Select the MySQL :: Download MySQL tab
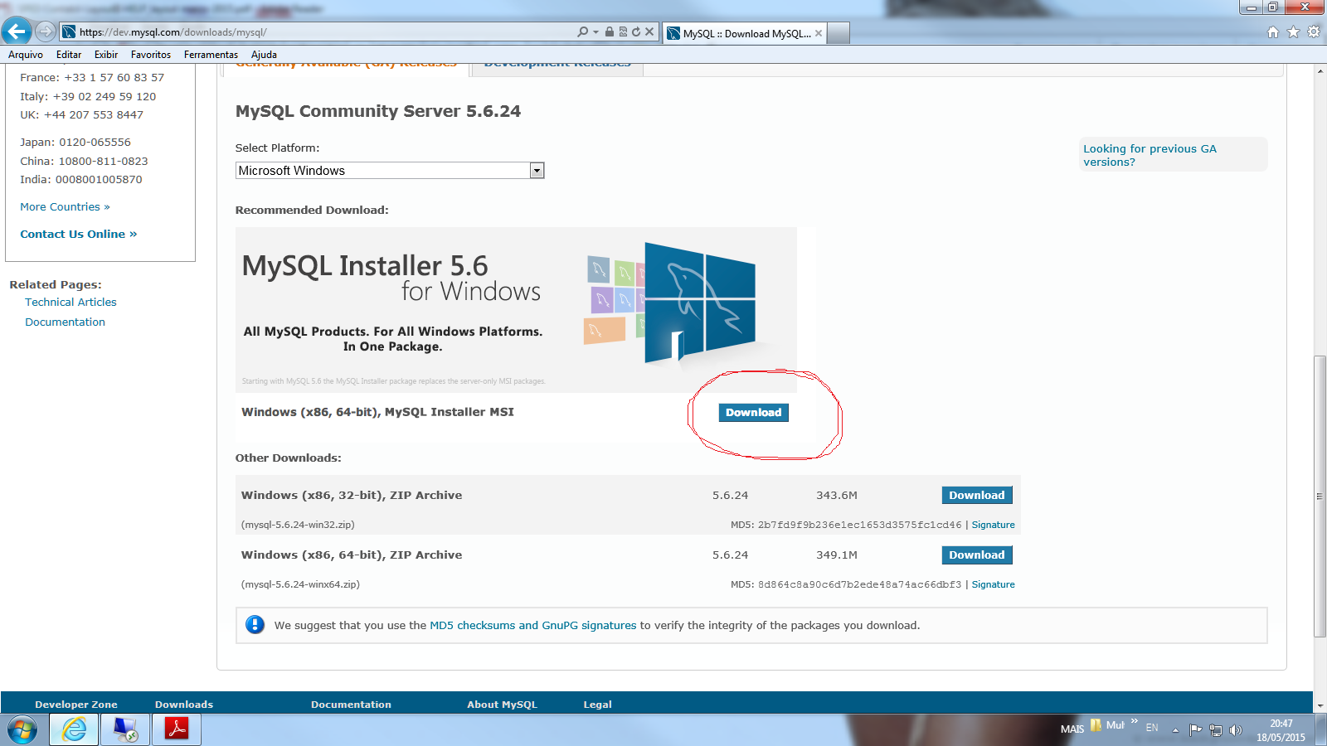This screenshot has width=1327, height=746. (x=746, y=33)
